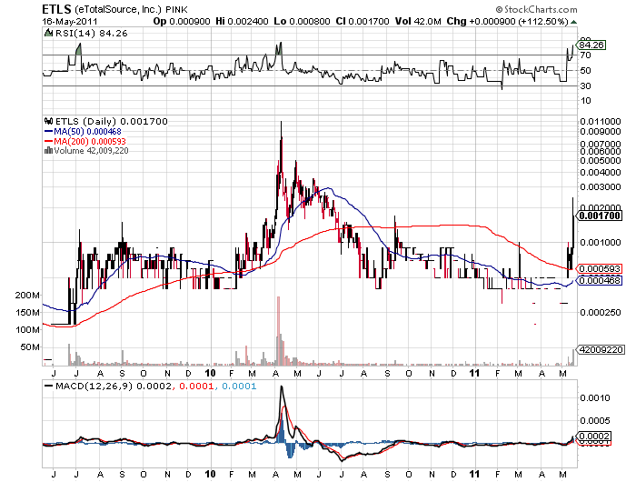Viewport: 636px width, 482px height.
Task: Click the red MA(200) legend line marker
Action: (50, 141)
